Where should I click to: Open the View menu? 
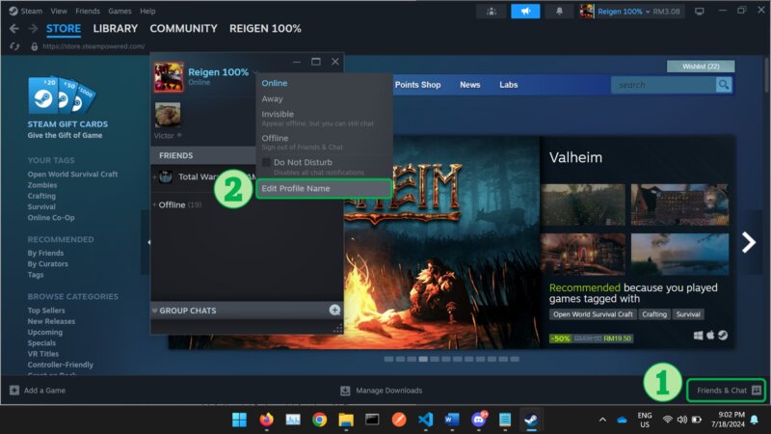[x=59, y=11]
